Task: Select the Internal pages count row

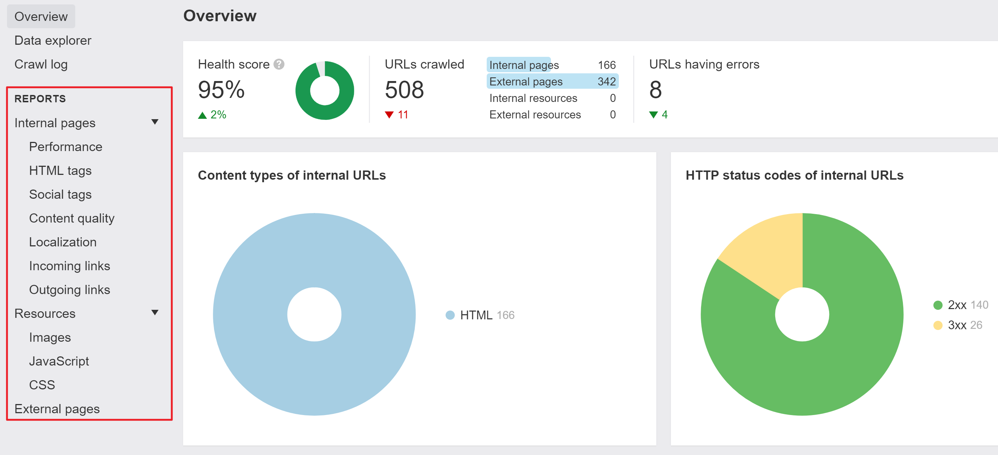Action: point(552,65)
